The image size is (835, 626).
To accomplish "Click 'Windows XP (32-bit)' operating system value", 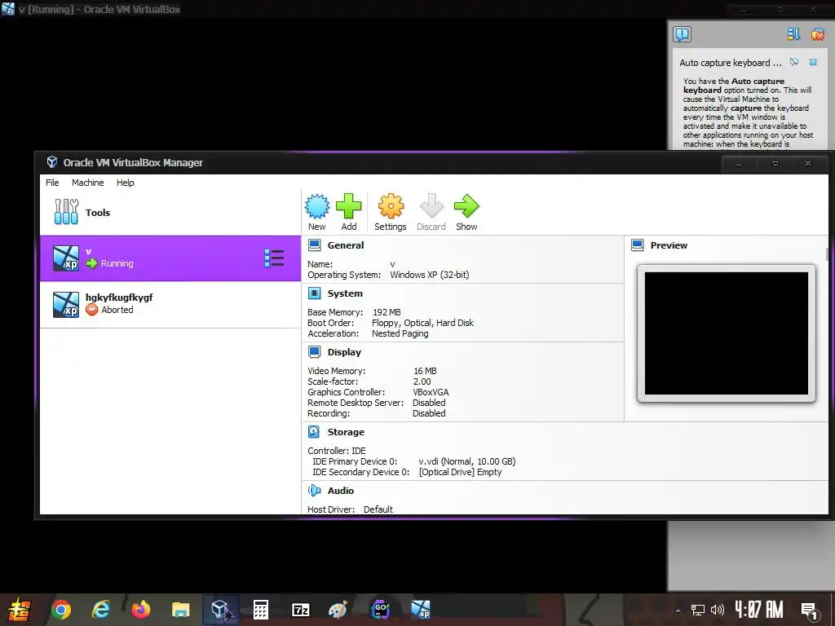I will point(430,276).
